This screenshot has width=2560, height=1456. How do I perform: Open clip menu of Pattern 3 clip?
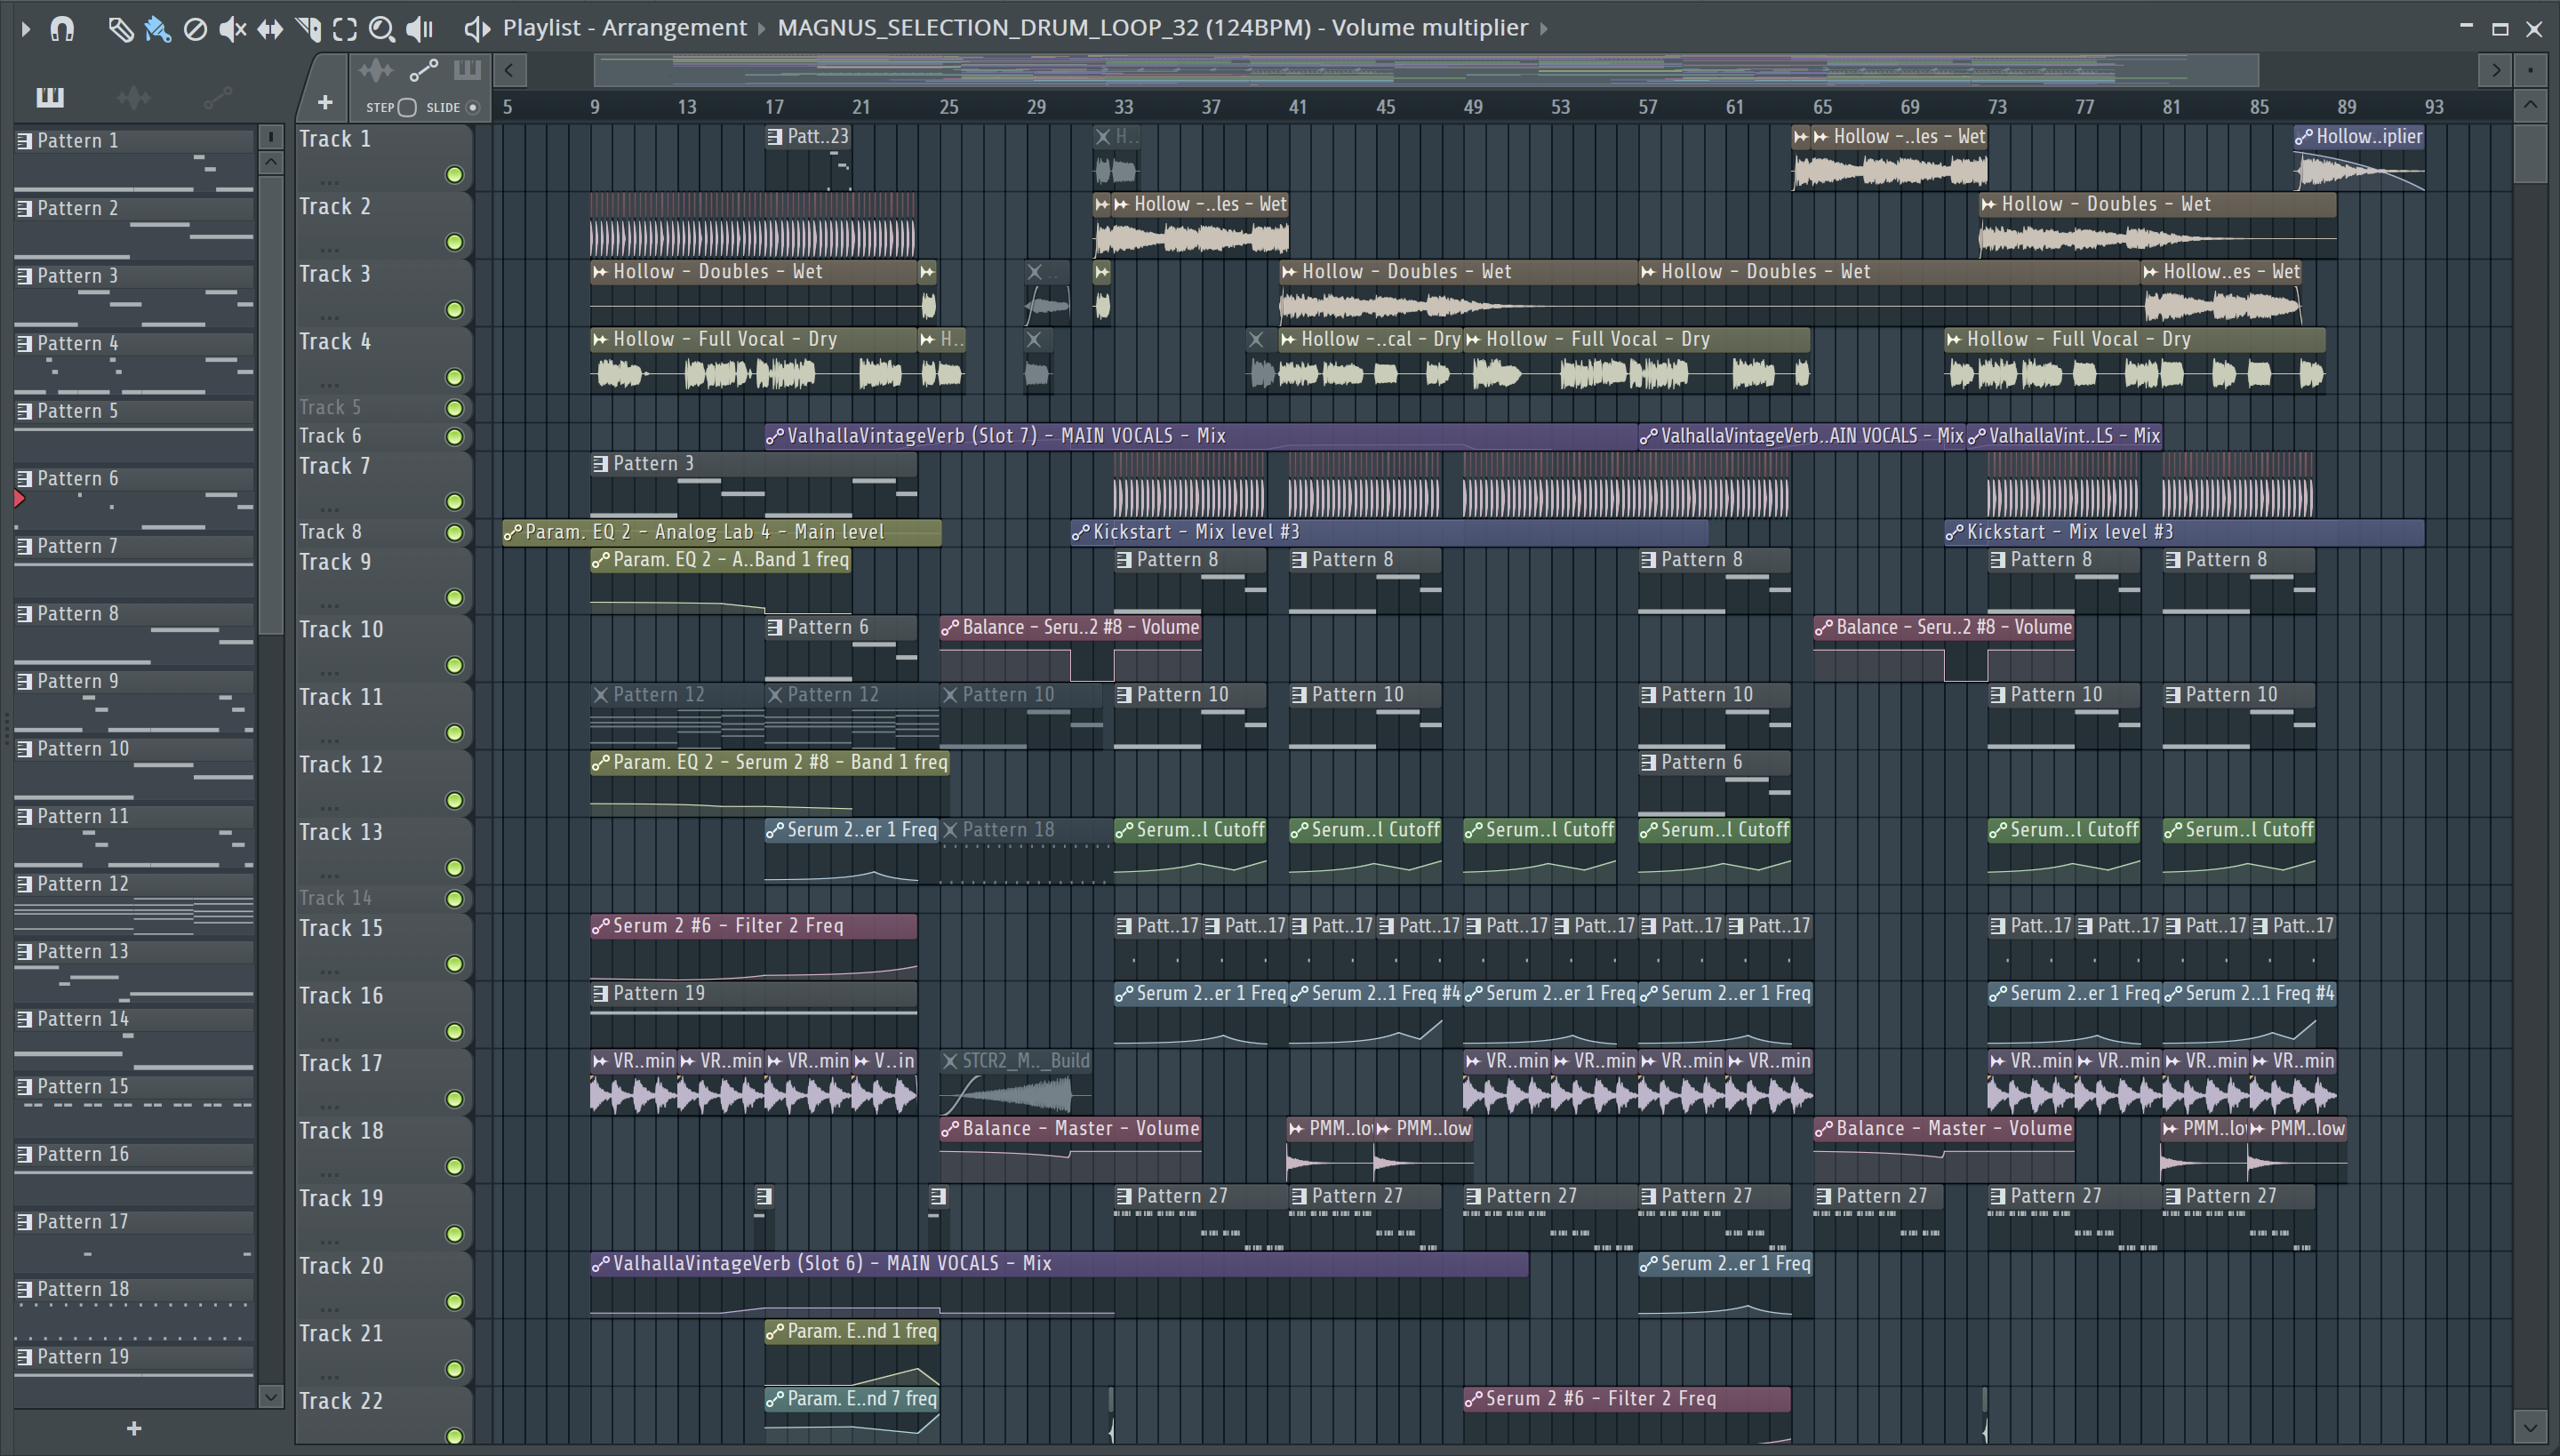point(600,464)
